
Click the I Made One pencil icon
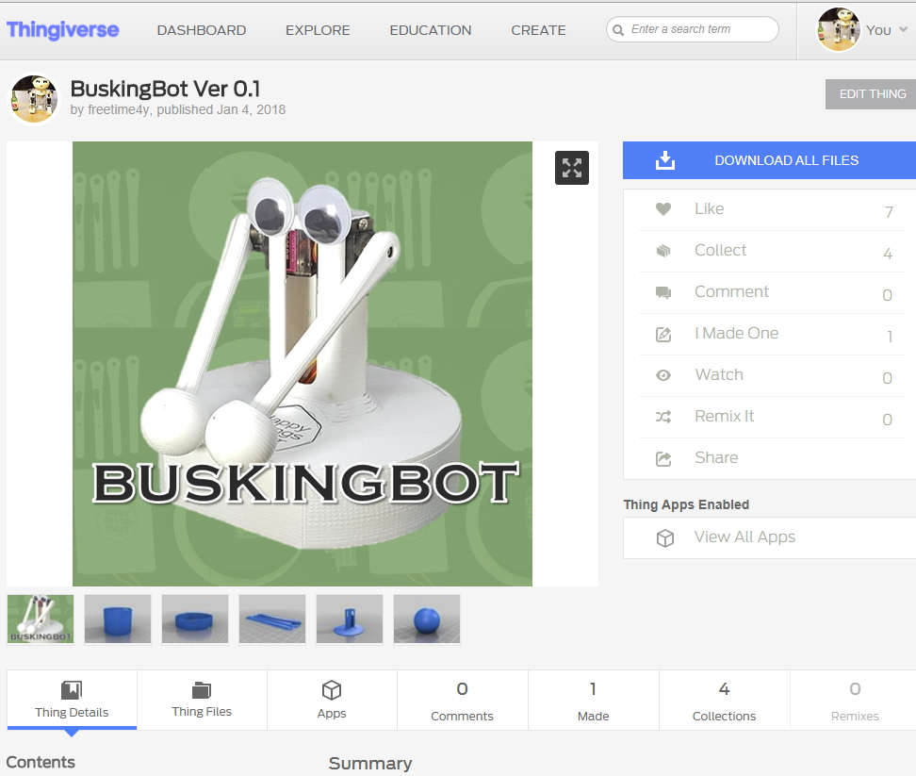coord(663,334)
